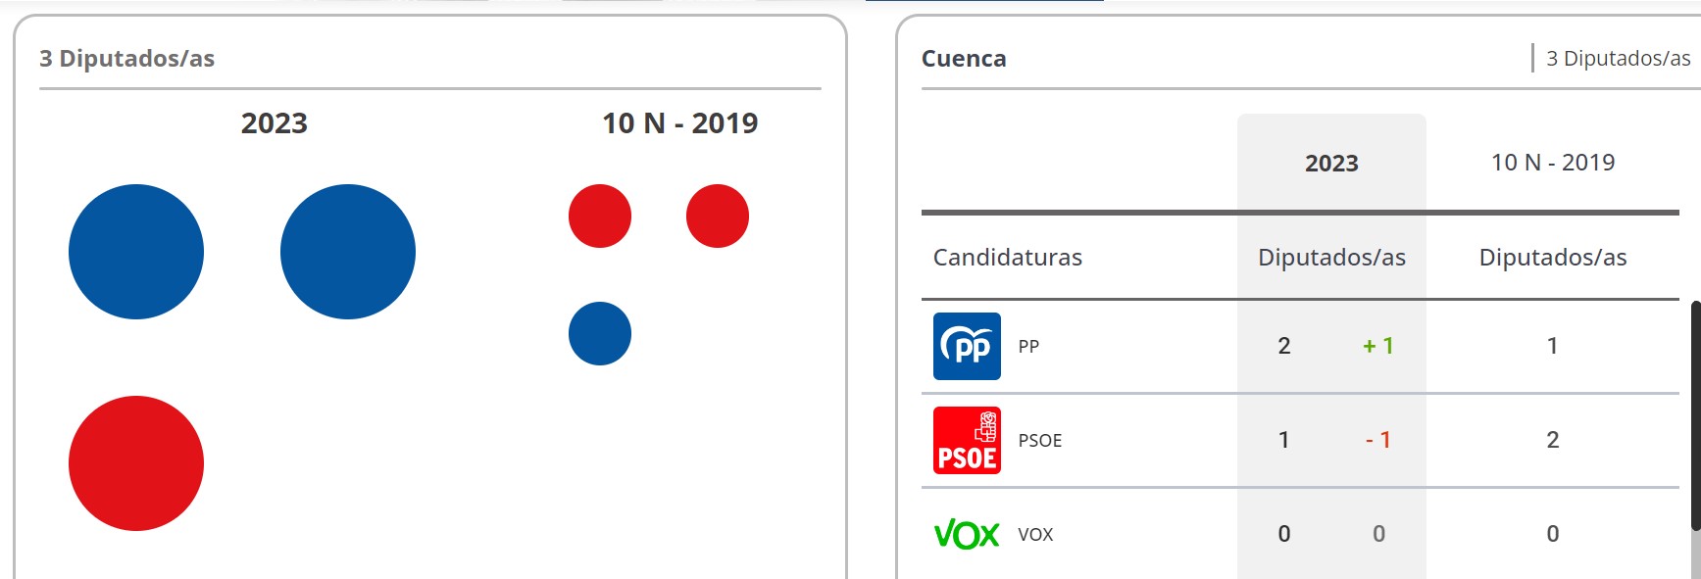The width and height of the screenshot is (1701, 579).
Task: Click the green +1 change for PP
Action: tap(1378, 346)
